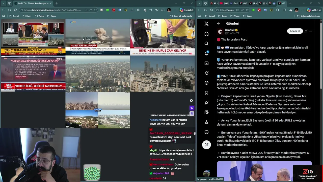Open the account avatar at X sidebar bottom
323x182 pixels.
pyautogui.click(x=206, y=174)
